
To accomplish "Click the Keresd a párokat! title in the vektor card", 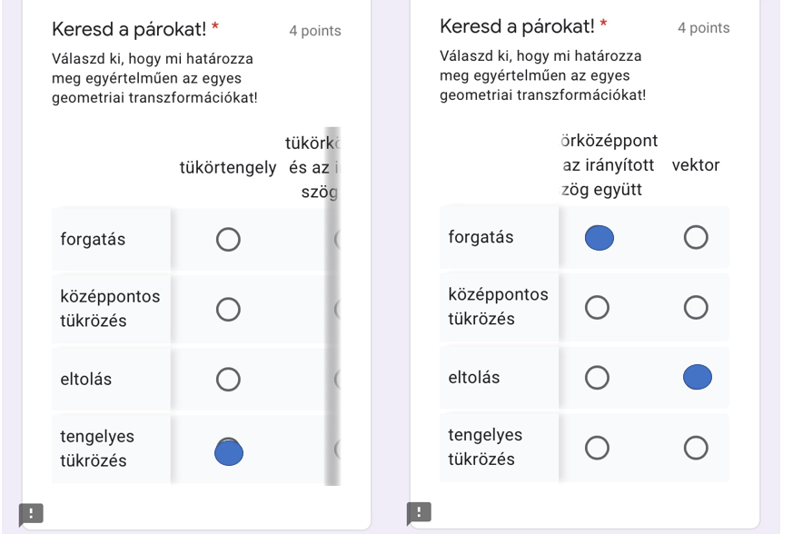I will click(517, 27).
